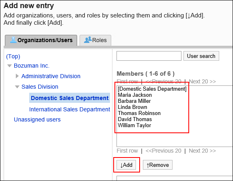Click the ↓Add button
The width and height of the screenshot is (233, 181).
pos(126,165)
